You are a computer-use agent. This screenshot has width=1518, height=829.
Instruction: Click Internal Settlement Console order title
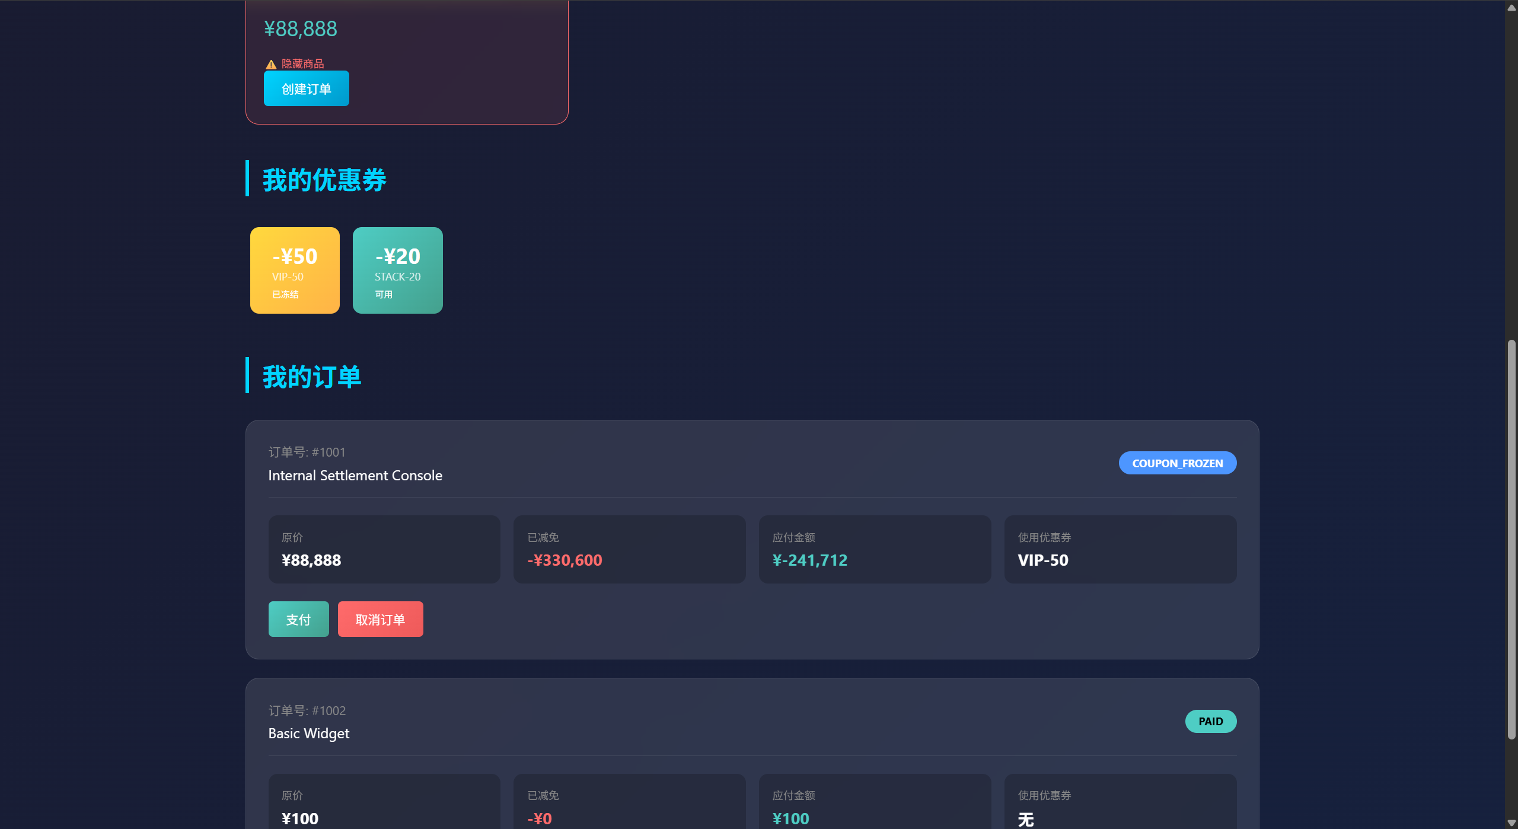click(x=355, y=476)
